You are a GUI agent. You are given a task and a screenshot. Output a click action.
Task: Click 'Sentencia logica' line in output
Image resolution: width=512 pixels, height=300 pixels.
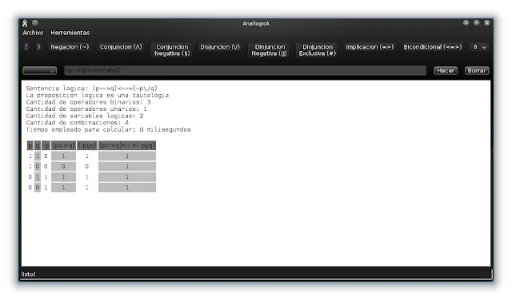click(92, 89)
